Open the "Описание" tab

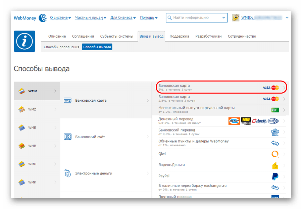[57, 36]
